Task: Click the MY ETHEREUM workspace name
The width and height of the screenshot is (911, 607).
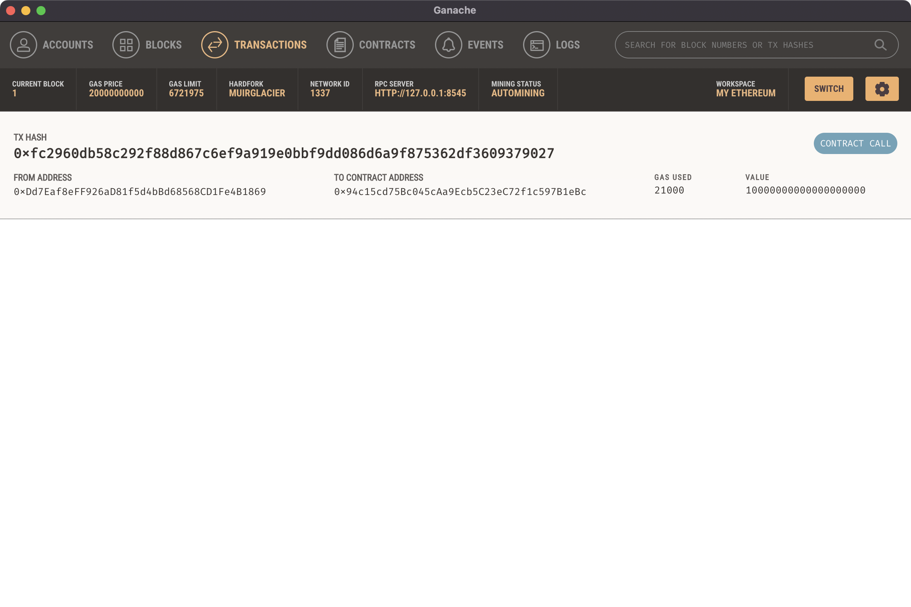Action: [746, 93]
